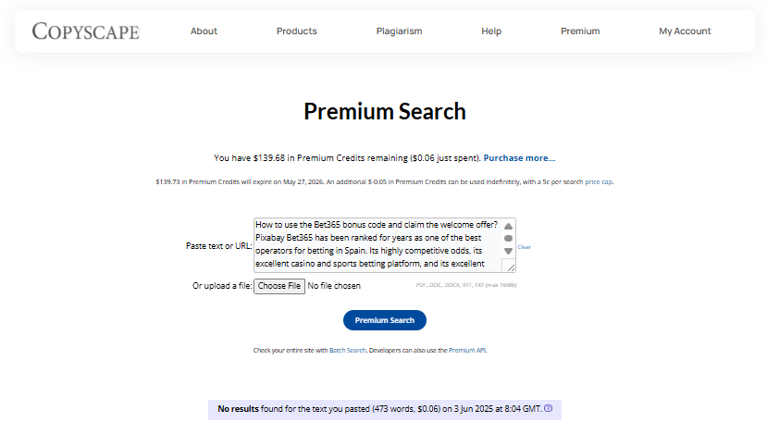
Task: Follow the Purchase more link
Action: 519,158
